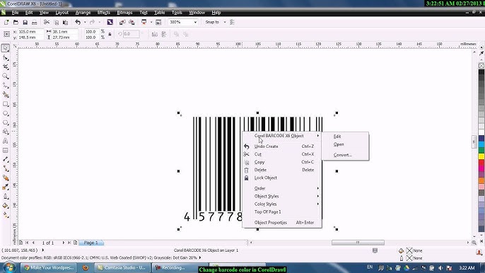Image resolution: width=485 pixels, height=273 pixels.
Task: Expand the Order submenu in context menu
Action: tap(282, 188)
